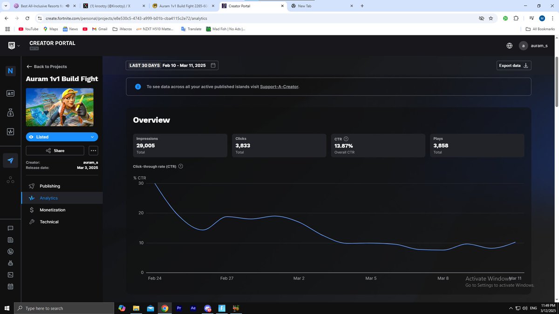Open Chrome three-dot menu

(552, 18)
